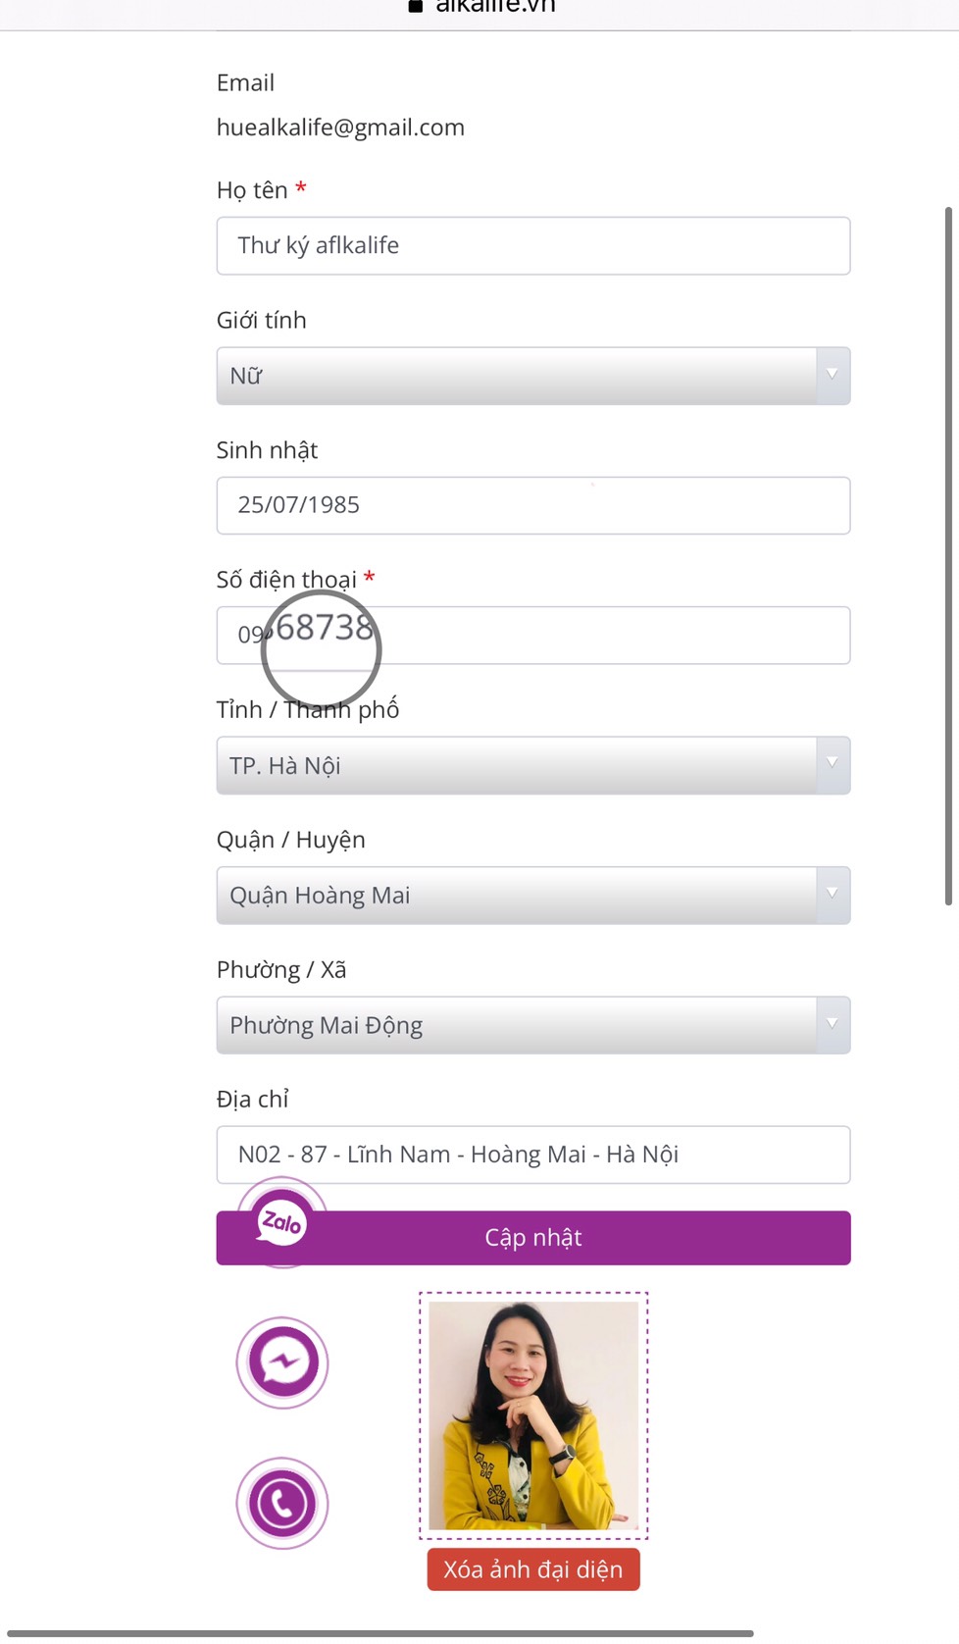The image size is (959, 1644).
Task: Tap the Messenger chat icon
Action: 282,1362
